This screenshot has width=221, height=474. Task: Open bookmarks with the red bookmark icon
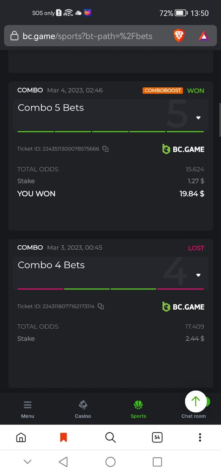[63, 437]
